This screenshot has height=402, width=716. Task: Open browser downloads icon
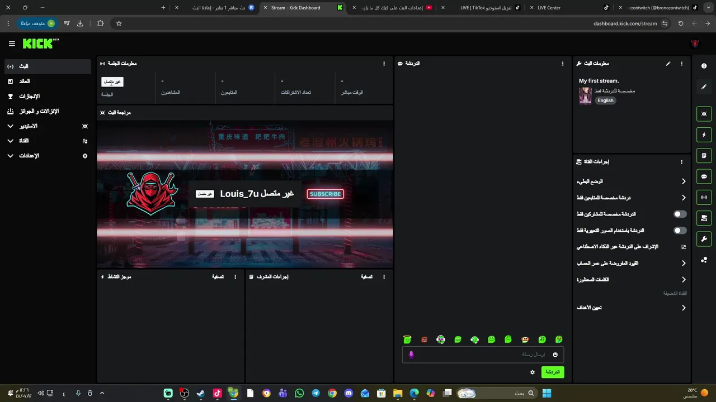tap(80, 23)
